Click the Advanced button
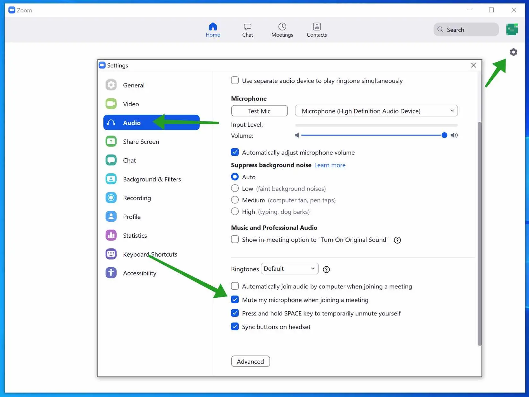This screenshot has width=529, height=397. 250,361
